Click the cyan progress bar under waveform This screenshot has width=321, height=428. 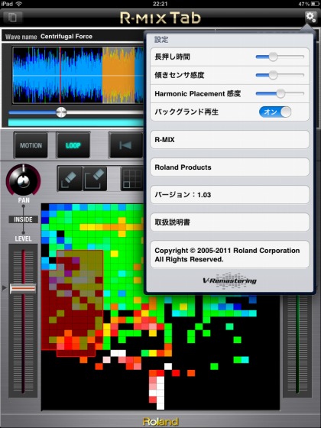point(76,122)
